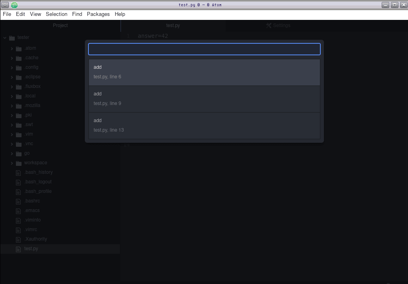The image size is (408, 284).
Task: Expand the .fluxbox folder chevron
Action: click(x=12, y=87)
